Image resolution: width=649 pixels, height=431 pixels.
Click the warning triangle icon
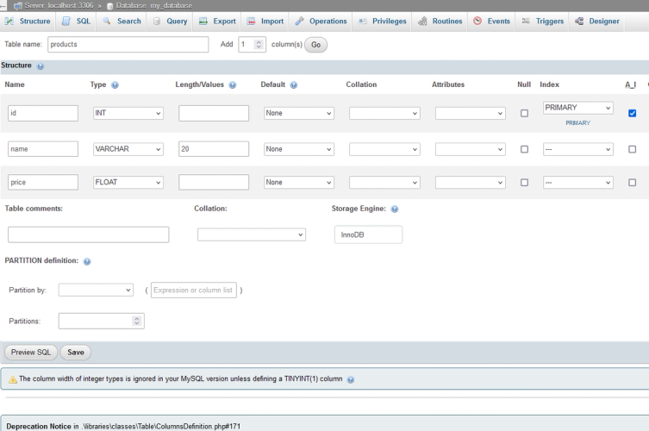click(x=13, y=379)
